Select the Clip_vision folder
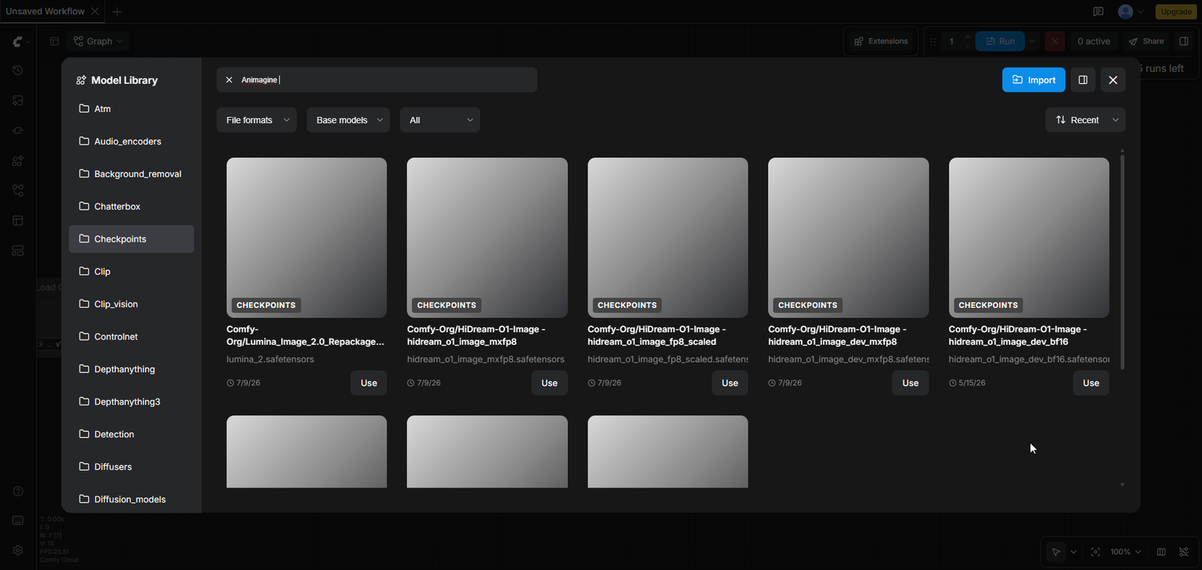This screenshot has height=570, width=1202. pos(131,304)
